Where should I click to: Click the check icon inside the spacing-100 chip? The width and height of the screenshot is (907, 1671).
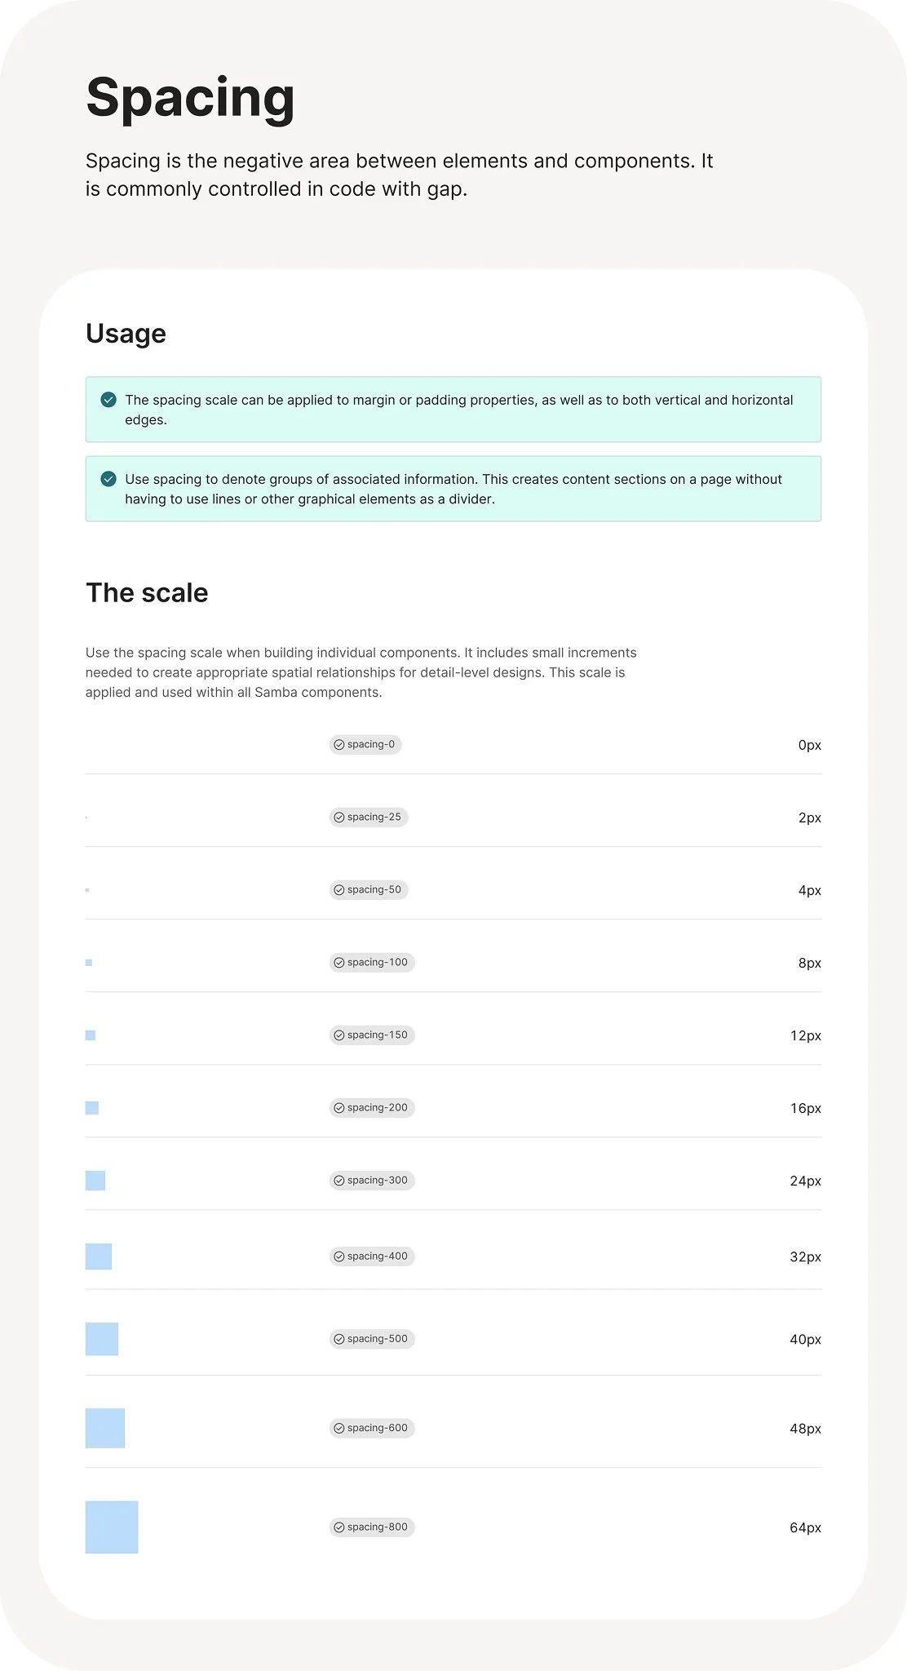click(x=339, y=963)
